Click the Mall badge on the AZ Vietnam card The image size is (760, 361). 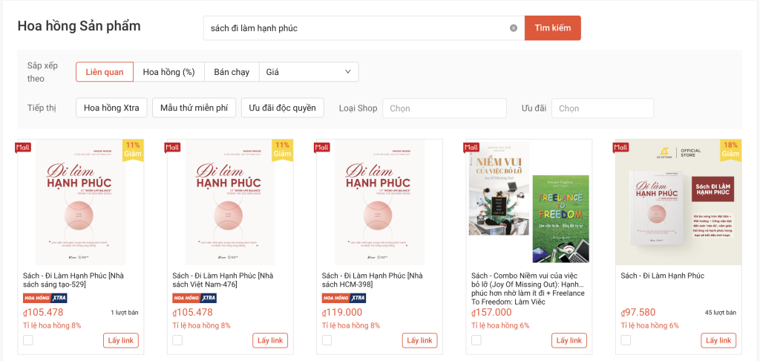coord(621,147)
